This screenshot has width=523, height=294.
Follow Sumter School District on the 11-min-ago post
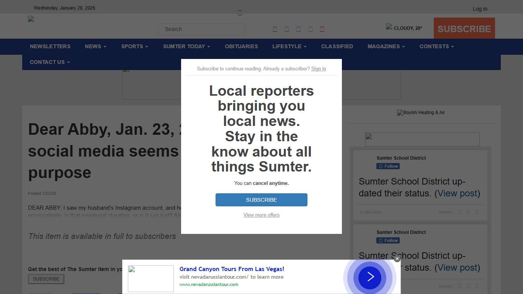pos(388,166)
